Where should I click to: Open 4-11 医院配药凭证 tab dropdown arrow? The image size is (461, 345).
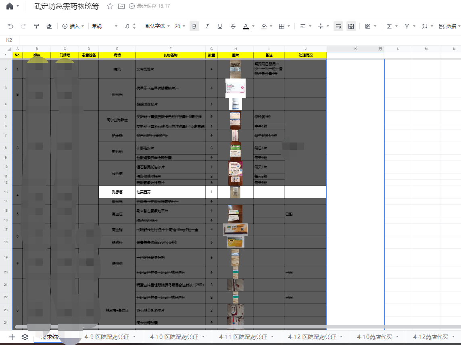pos(272,337)
